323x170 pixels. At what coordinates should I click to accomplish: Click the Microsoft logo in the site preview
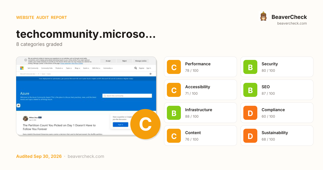pos(22,68)
